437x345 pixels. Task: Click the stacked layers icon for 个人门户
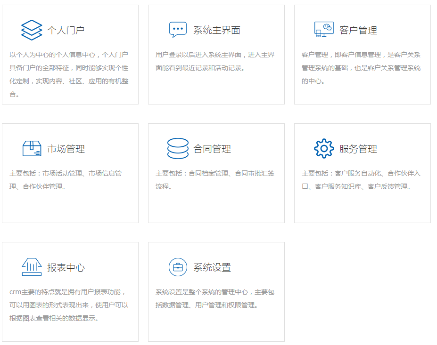(x=32, y=30)
